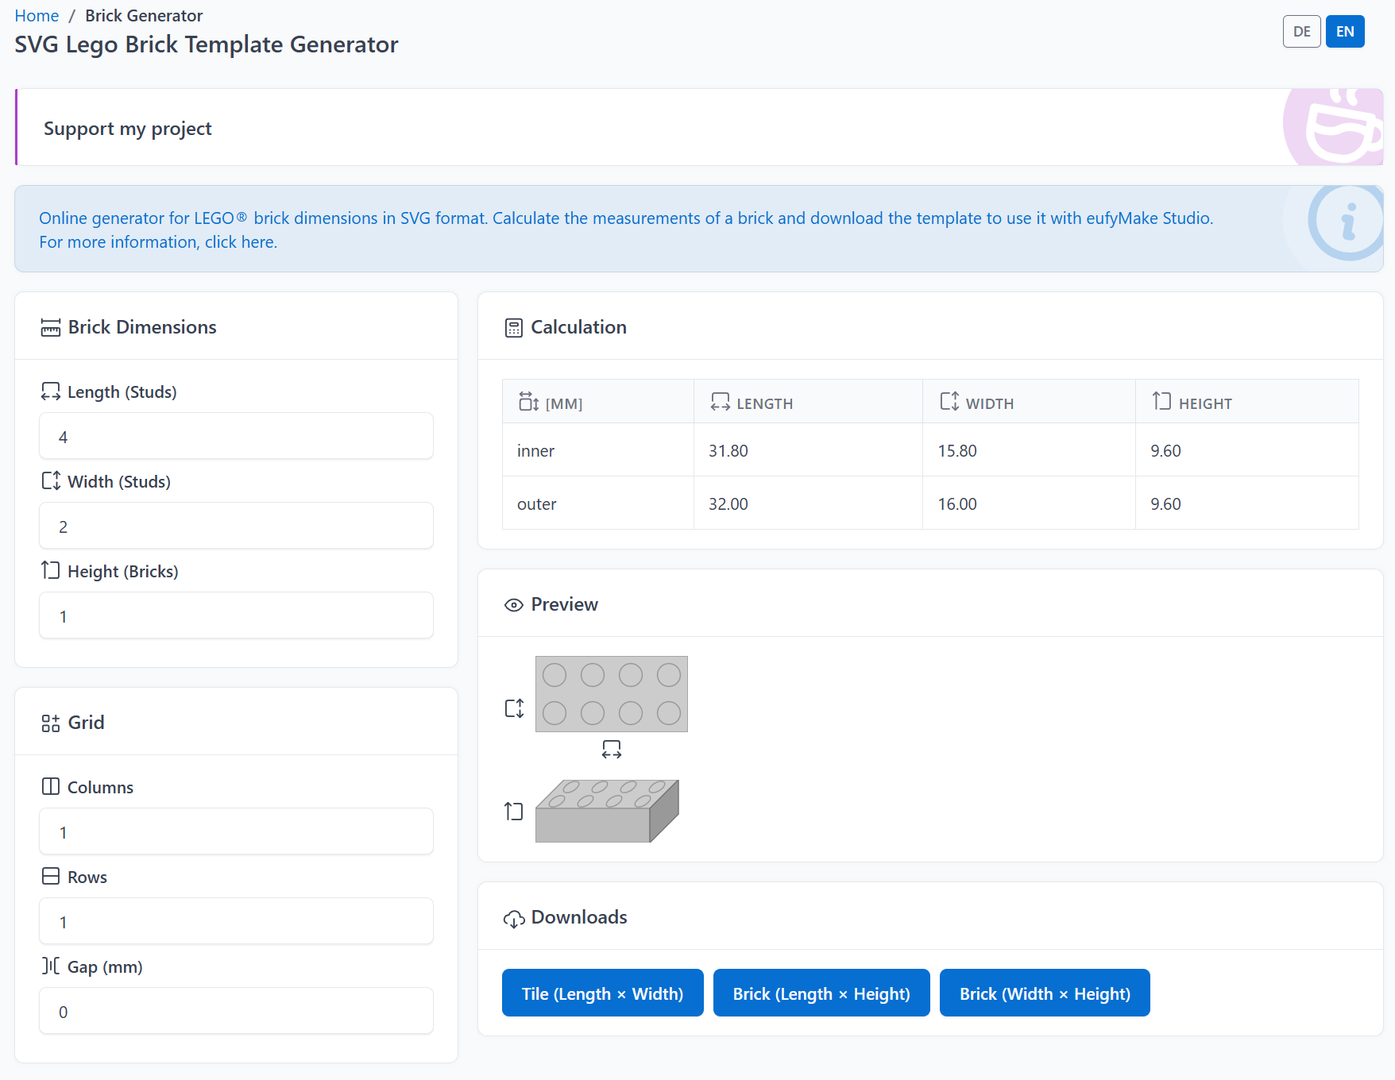Click the 'For more information, click here' link
This screenshot has height=1080, width=1395.
coord(158,242)
